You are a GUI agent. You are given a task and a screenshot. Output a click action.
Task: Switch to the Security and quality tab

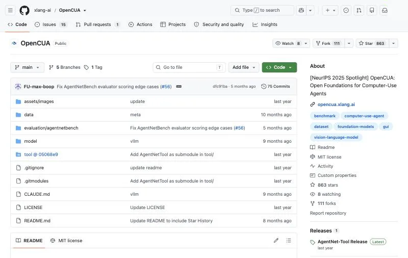219,24
